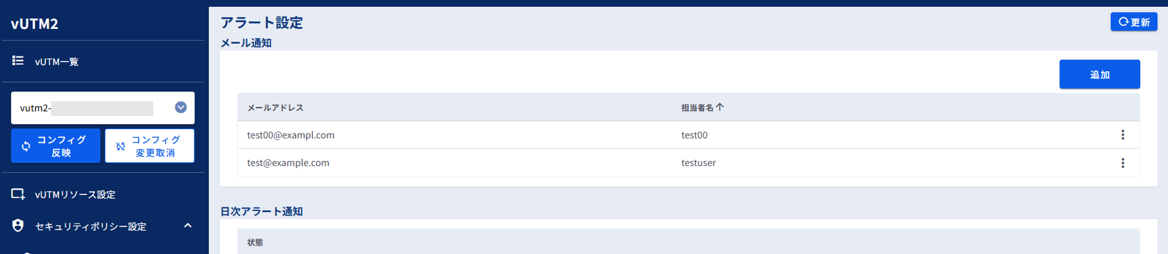Click the shield icon for security policy
Image resolution: width=1168 pixels, height=254 pixels.
click(18, 225)
